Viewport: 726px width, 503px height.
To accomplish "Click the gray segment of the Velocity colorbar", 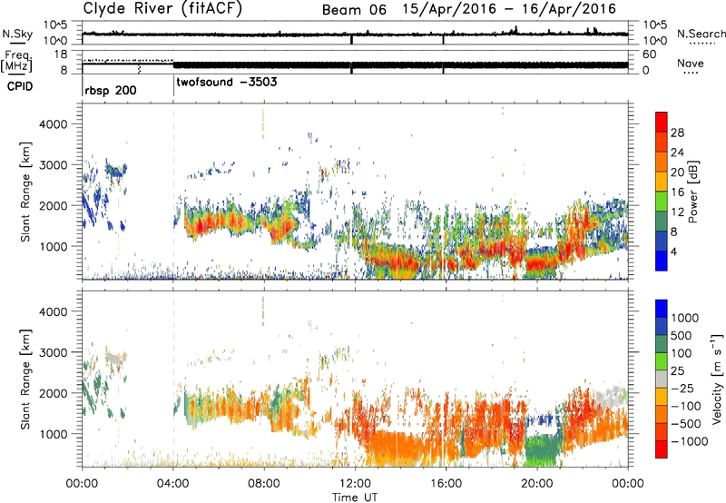I will pyautogui.click(x=662, y=380).
